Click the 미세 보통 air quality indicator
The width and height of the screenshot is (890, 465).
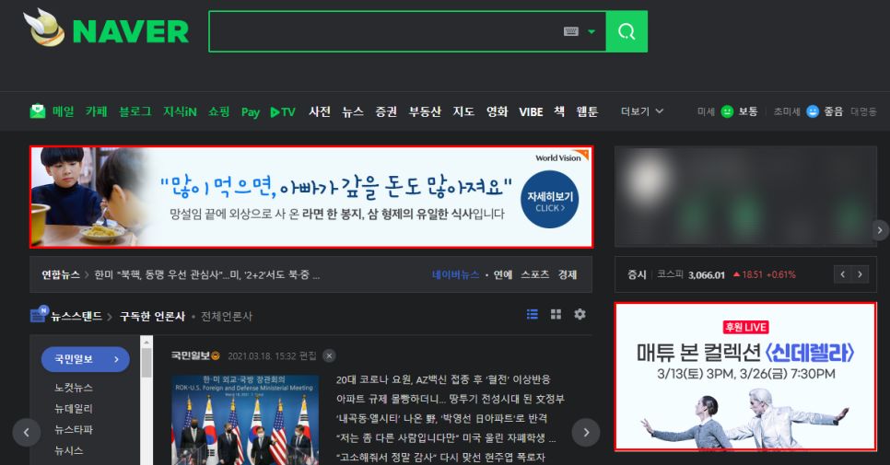click(x=727, y=111)
